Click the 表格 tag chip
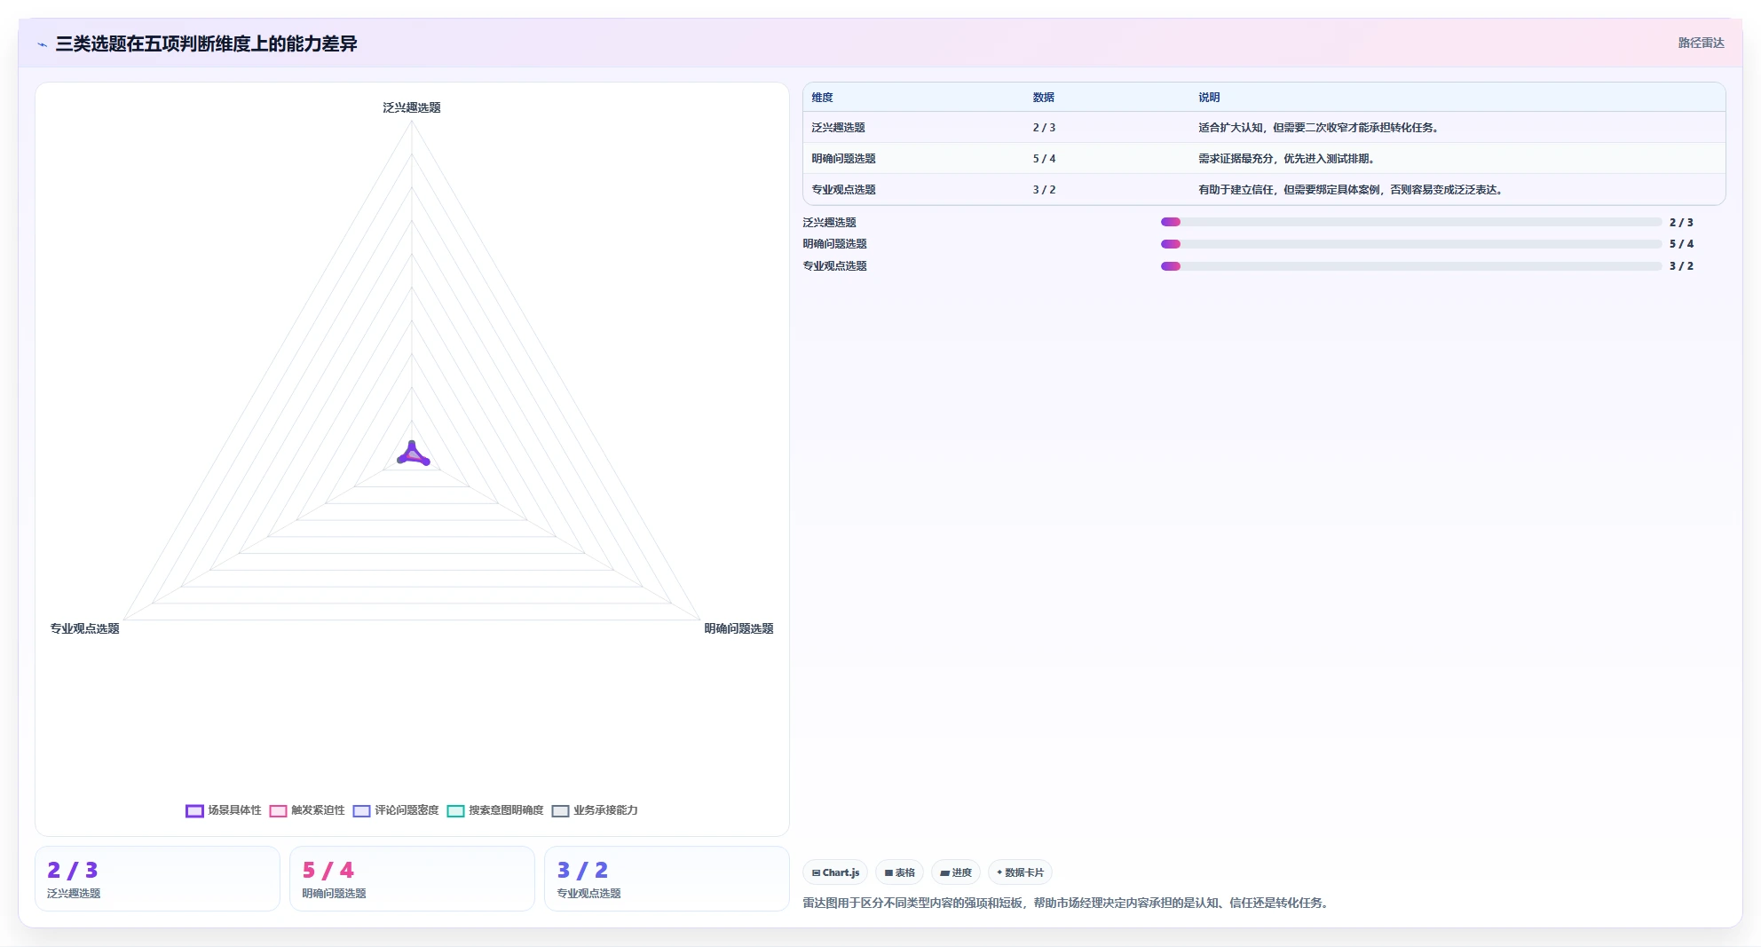Viewport: 1761px width, 947px height. tap(899, 872)
